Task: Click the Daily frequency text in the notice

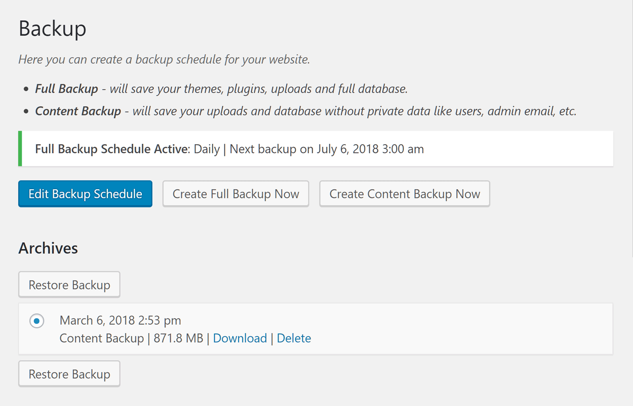Action: [x=207, y=149]
